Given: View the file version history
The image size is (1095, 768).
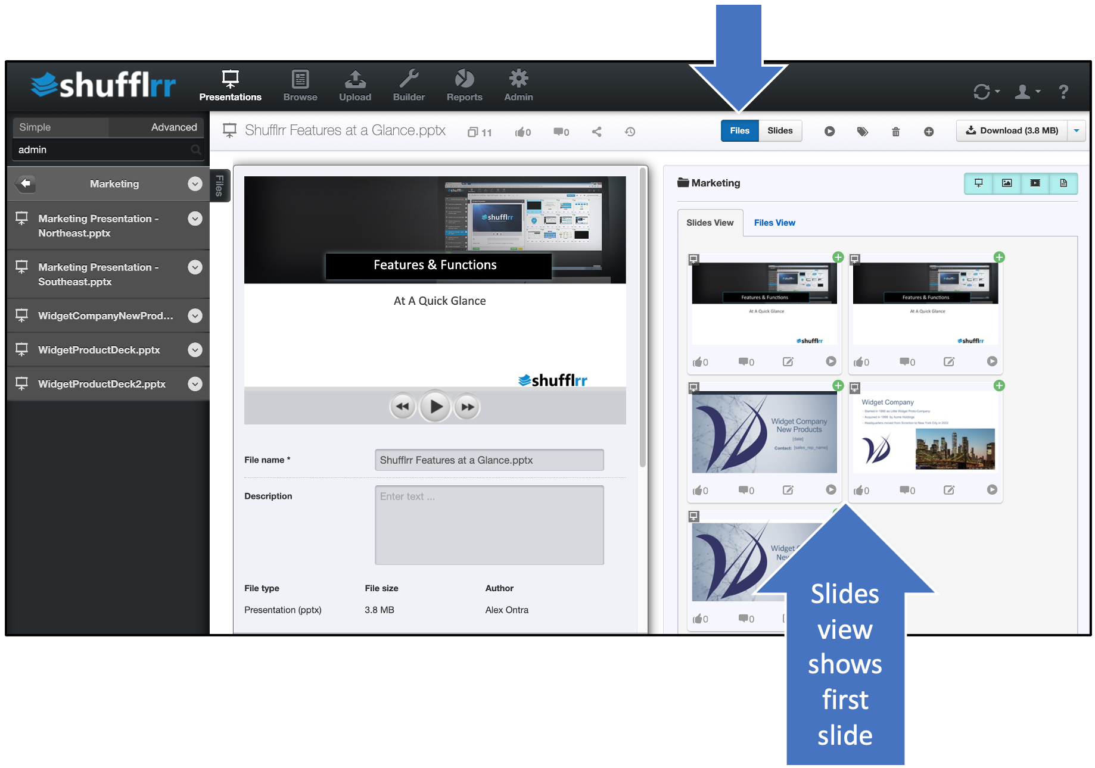Looking at the screenshot, I should coord(630,132).
